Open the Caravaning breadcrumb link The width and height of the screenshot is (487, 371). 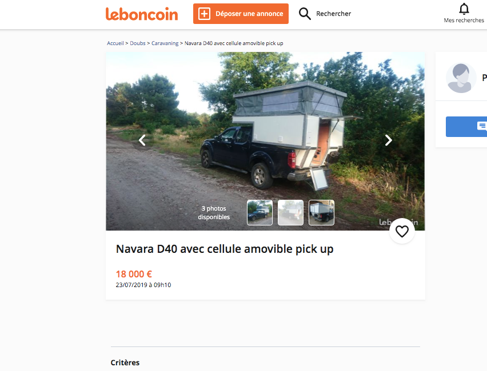[165, 43]
